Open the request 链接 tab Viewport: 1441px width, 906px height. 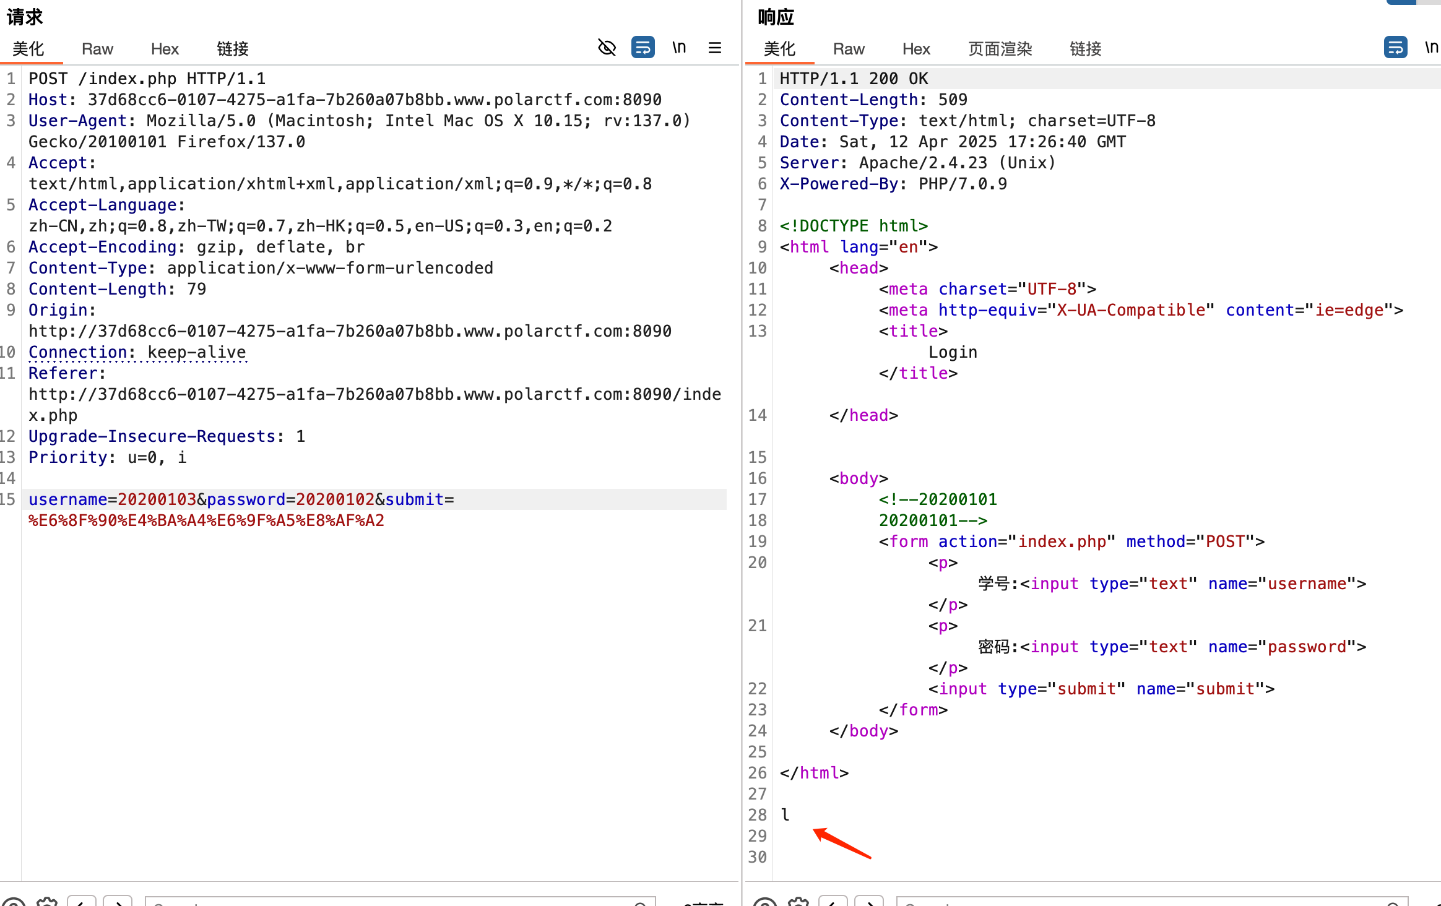pos(233,49)
